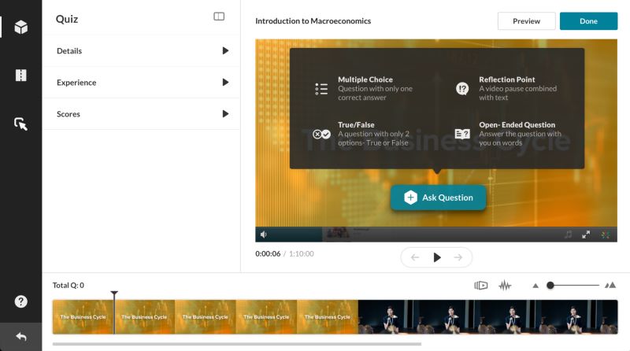
Task: Choose the True/False question type
Action: pyautogui.click(x=361, y=134)
